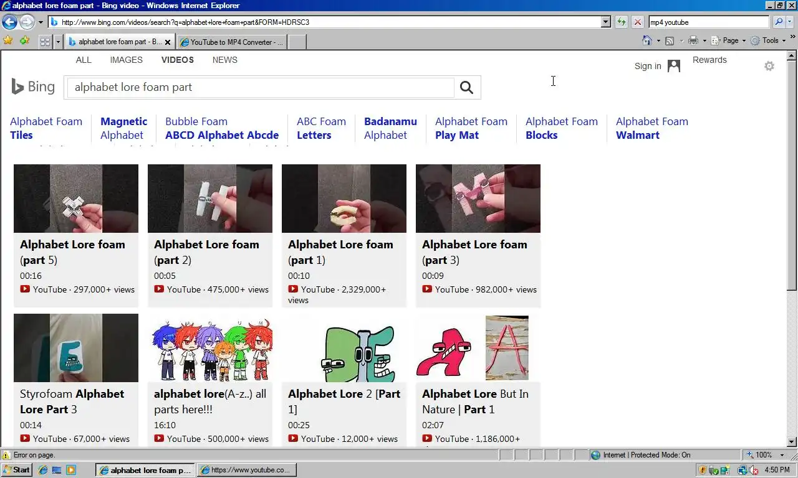Expand the tab list dropdown arrow

pos(58,42)
